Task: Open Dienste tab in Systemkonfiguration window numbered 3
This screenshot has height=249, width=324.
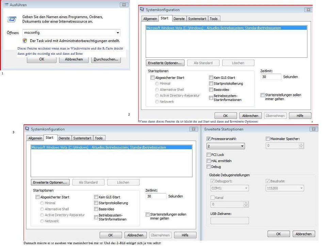Action: point(64,138)
